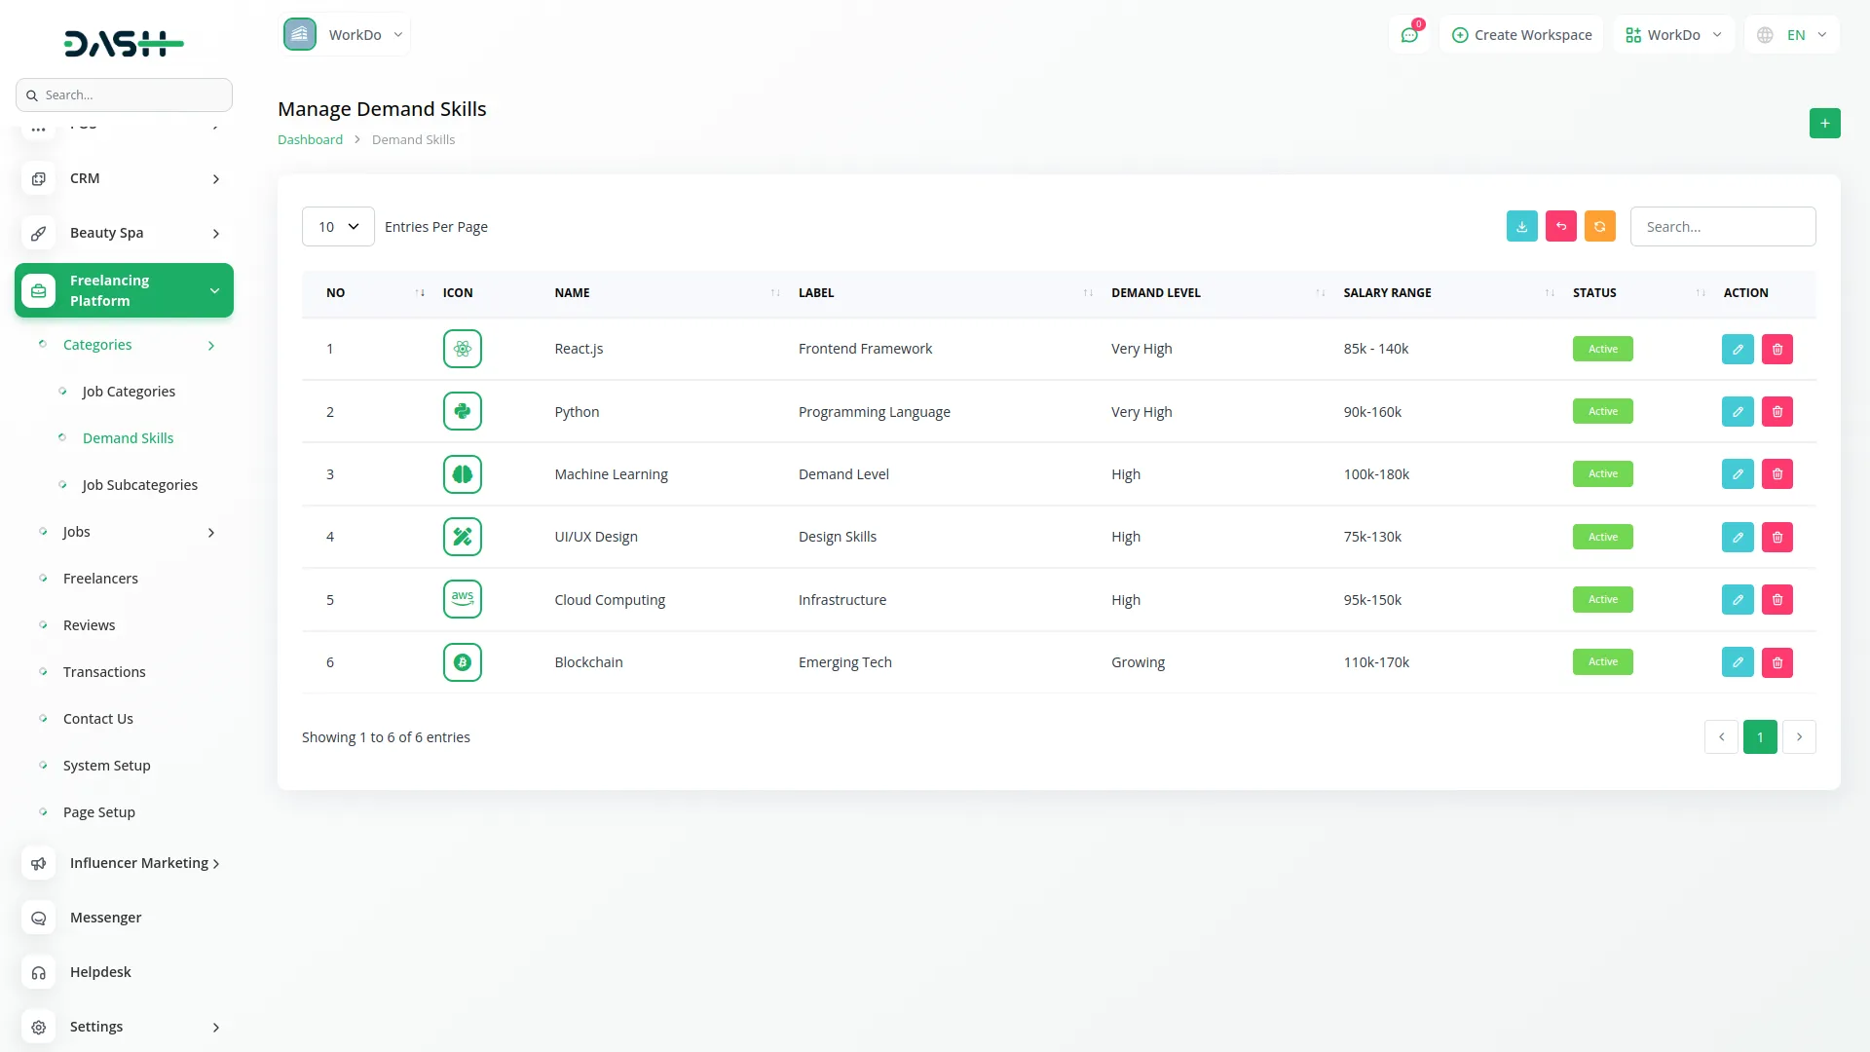Image resolution: width=1870 pixels, height=1052 pixels.
Task: Delete the Blockchain demand skill
Action: tap(1776, 661)
